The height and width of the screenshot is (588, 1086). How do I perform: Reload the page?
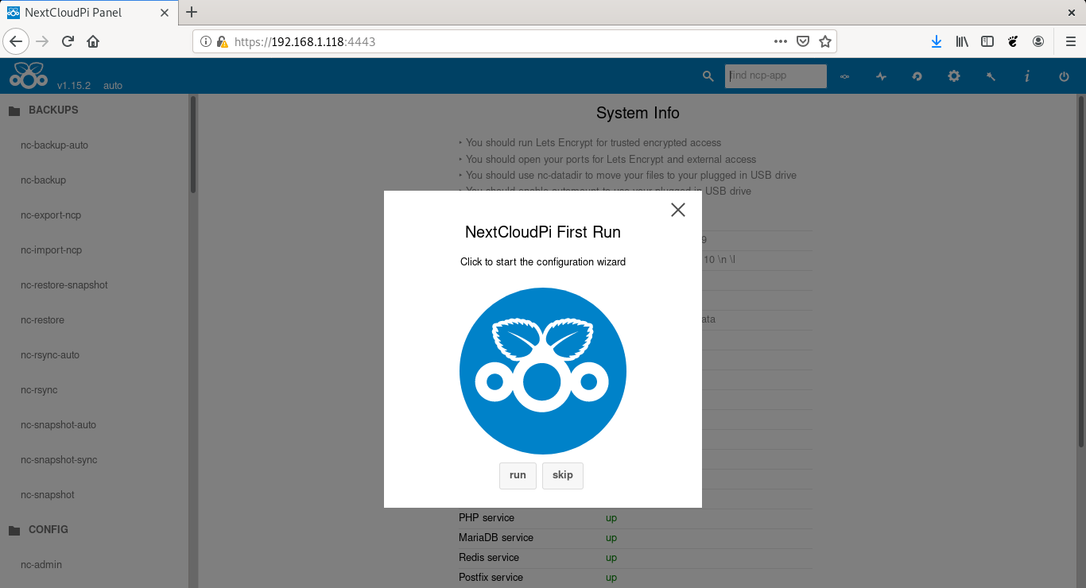tap(68, 41)
